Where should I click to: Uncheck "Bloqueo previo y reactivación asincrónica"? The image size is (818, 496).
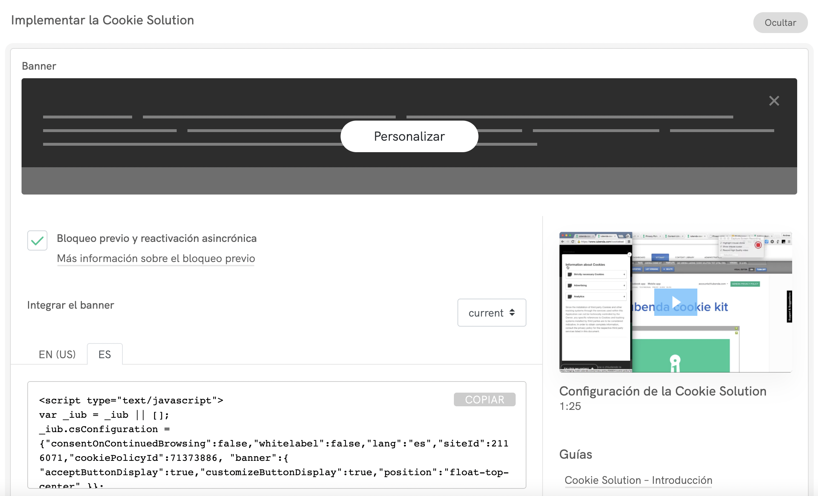[37, 240]
